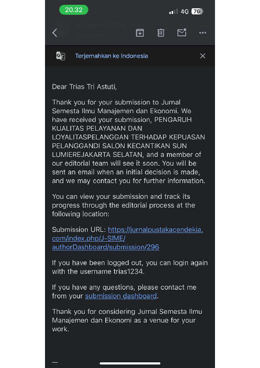Screen dimensions: 260x368
Task: Tap the Dear Trias Tri Astuti greeting line
Action: coord(84,87)
